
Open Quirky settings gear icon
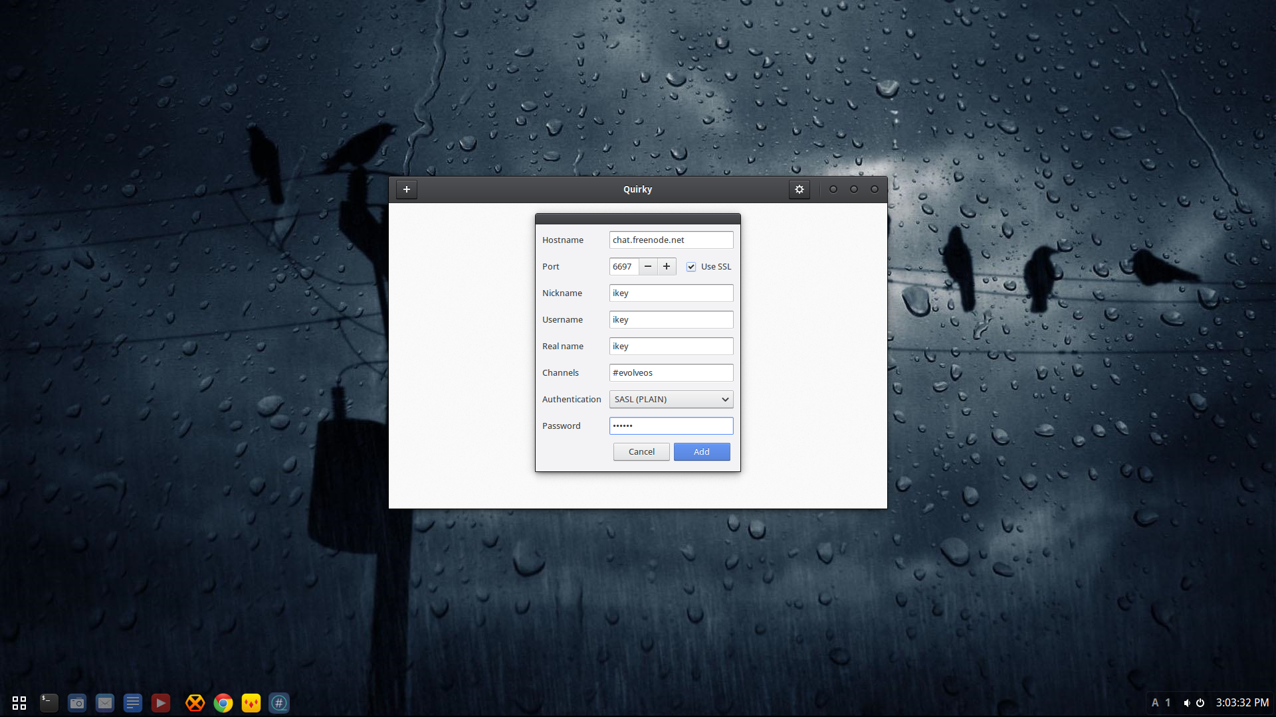pyautogui.click(x=799, y=189)
